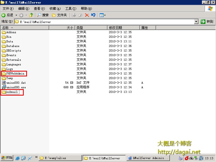Viewport: 216px width, 162px height.
Task: Select the PHPWebAdmin folder
Action: coord(15,73)
